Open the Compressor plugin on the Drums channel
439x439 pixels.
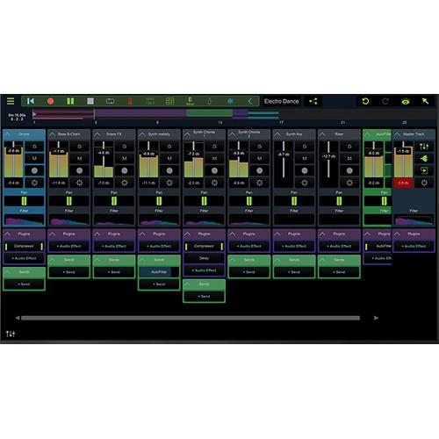point(24,246)
